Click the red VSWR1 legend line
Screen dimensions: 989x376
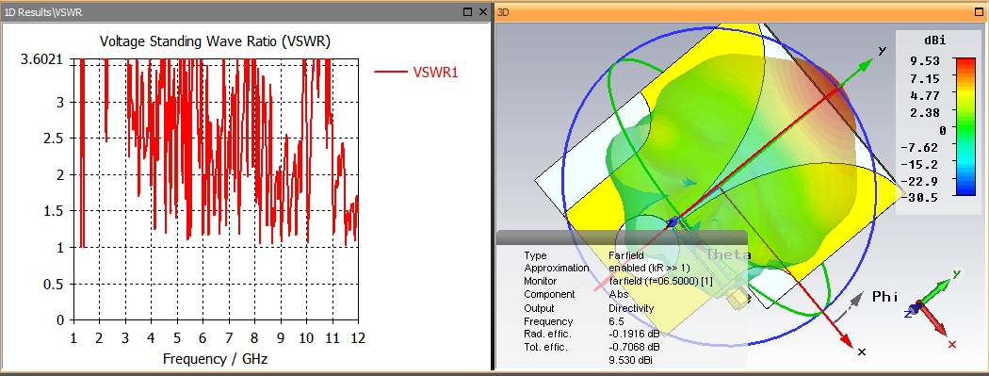[390, 72]
